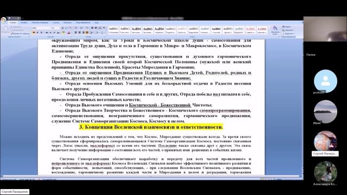Click the Decrease Indent icon
Screen dimensions: 347x195
click(92, 28)
